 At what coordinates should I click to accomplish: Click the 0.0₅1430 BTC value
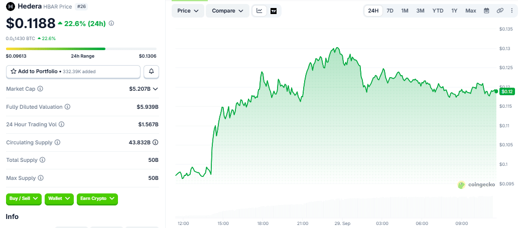(20, 39)
